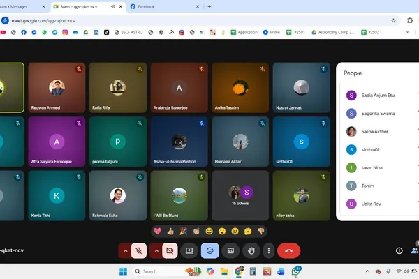
Task: Open the LinkedIn bookmark icon
Action: [x=96, y=32]
